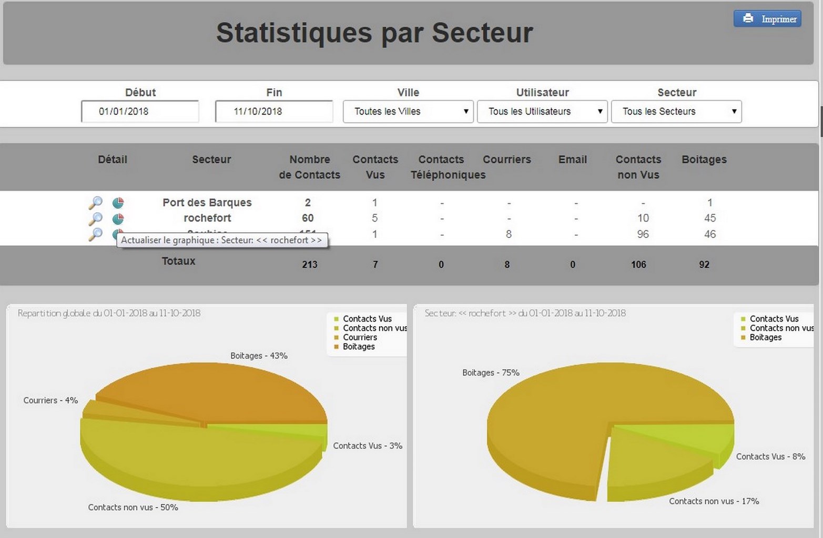Click the Boitages - 75% label in rochefort chart

pyautogui.click(x=491, y=373)
